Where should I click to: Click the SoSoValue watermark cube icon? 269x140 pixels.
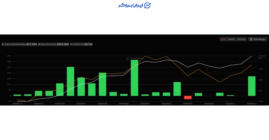tap(127, 59)
